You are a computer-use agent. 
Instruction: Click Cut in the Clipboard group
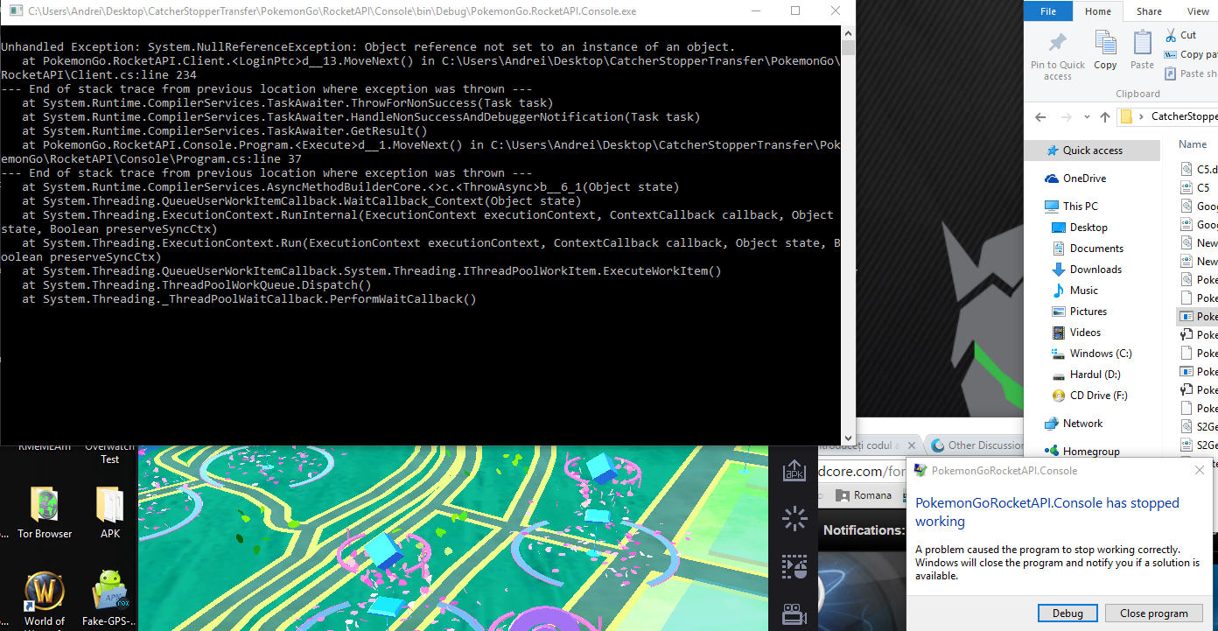coord(1180,35)
